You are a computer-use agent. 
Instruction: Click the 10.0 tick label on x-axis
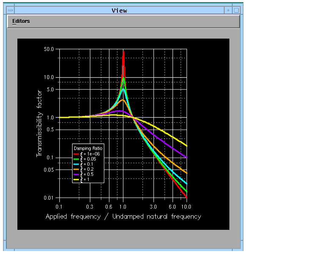click(186, 207)
